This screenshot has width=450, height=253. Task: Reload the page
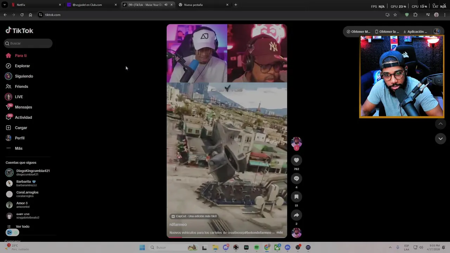coord(22,15)
